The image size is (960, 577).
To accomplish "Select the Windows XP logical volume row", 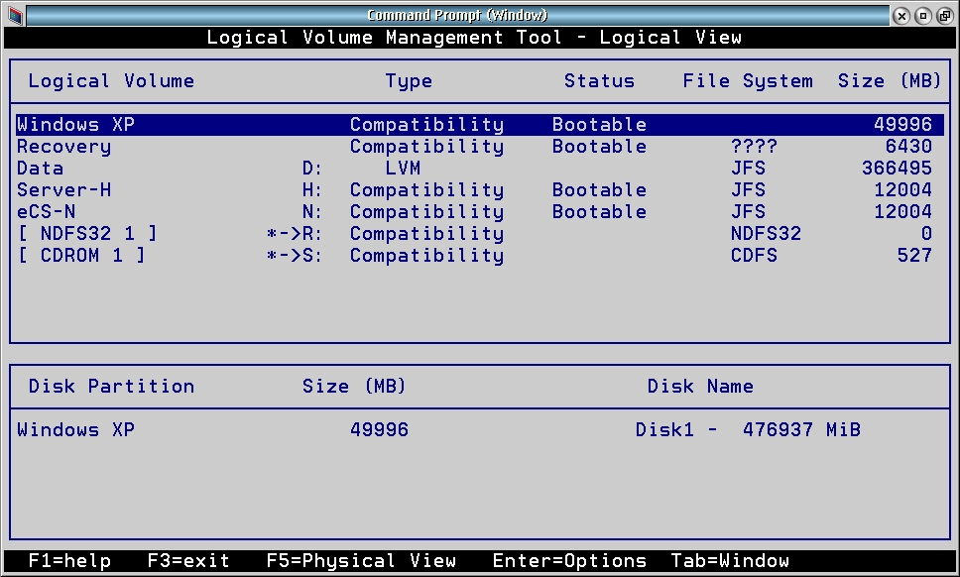I will 480,125.
